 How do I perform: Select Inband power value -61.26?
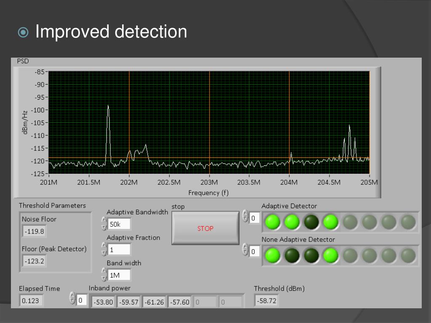[154, 302]
